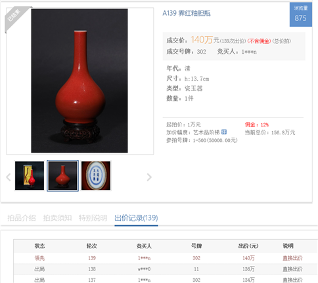
Task: Click the 轮次 column header
Action: 92,246
